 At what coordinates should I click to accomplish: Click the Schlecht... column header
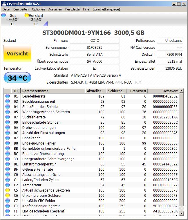pos(116,91)
